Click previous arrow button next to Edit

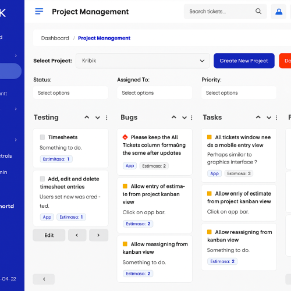point(77,235)
